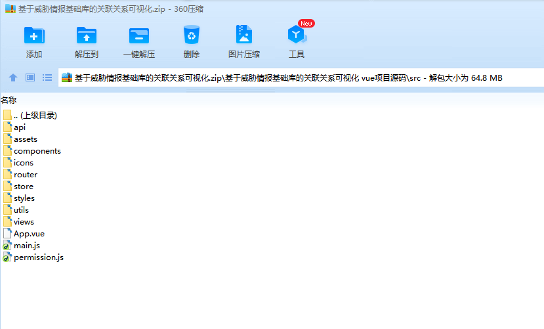
Task: Select the icons folder icon
Action: (7, 162)
